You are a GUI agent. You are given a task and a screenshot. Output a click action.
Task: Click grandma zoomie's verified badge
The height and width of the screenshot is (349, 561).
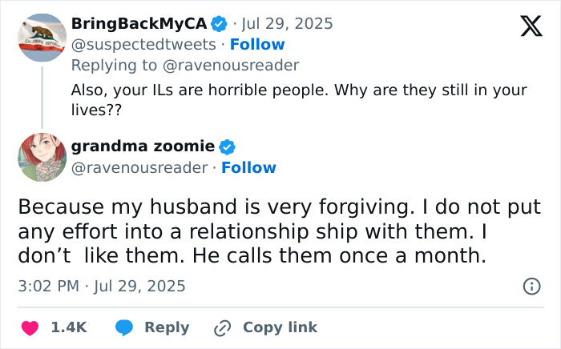tap(228, 146)
